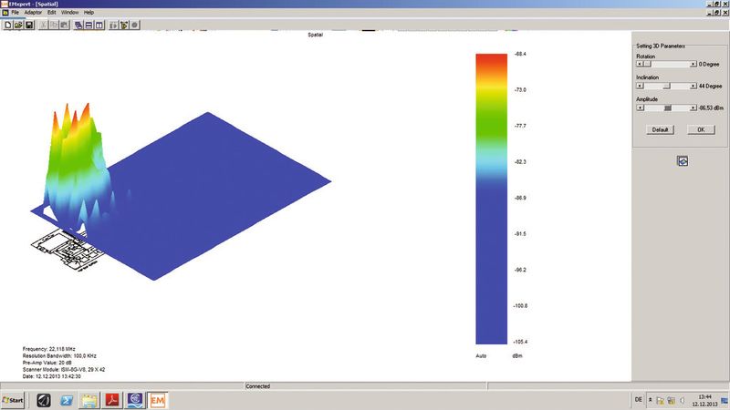Open the PowerShell taskbar icon
730x410 pixels.
click(x=67, y=400)
